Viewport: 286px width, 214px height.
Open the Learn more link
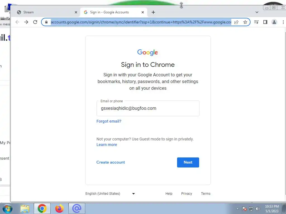pyautogui.click(x=107, y=145)
